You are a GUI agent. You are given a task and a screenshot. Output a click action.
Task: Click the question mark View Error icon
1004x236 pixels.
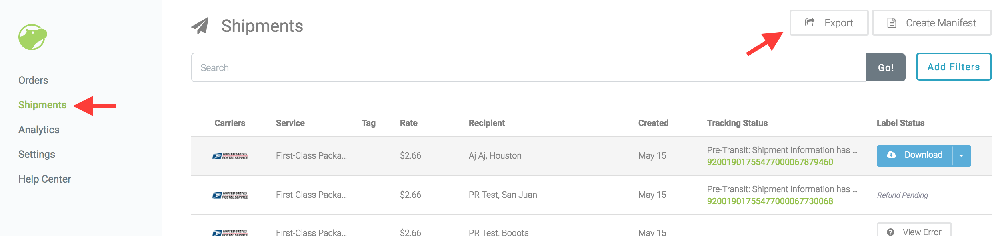pos(890,232)
